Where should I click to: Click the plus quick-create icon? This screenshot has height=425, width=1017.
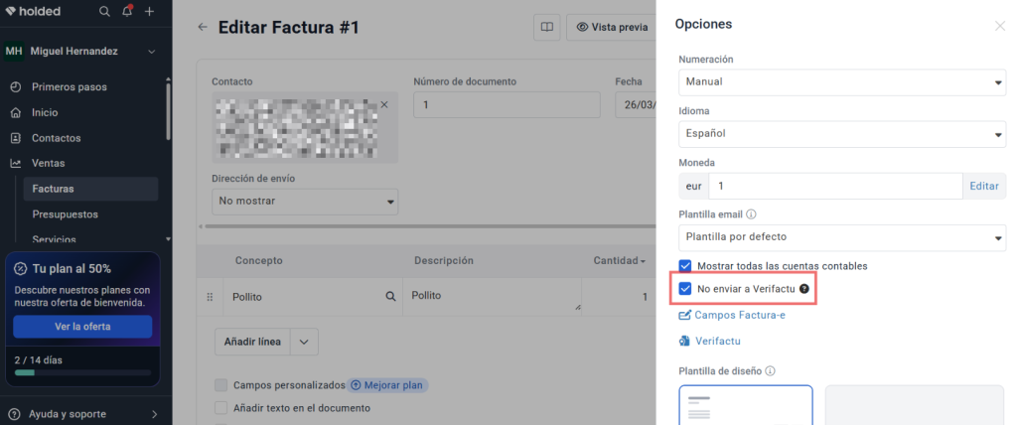click(x=149, y=11)
